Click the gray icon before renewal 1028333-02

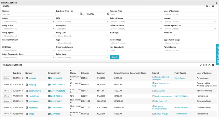click(x=49, y=78)
